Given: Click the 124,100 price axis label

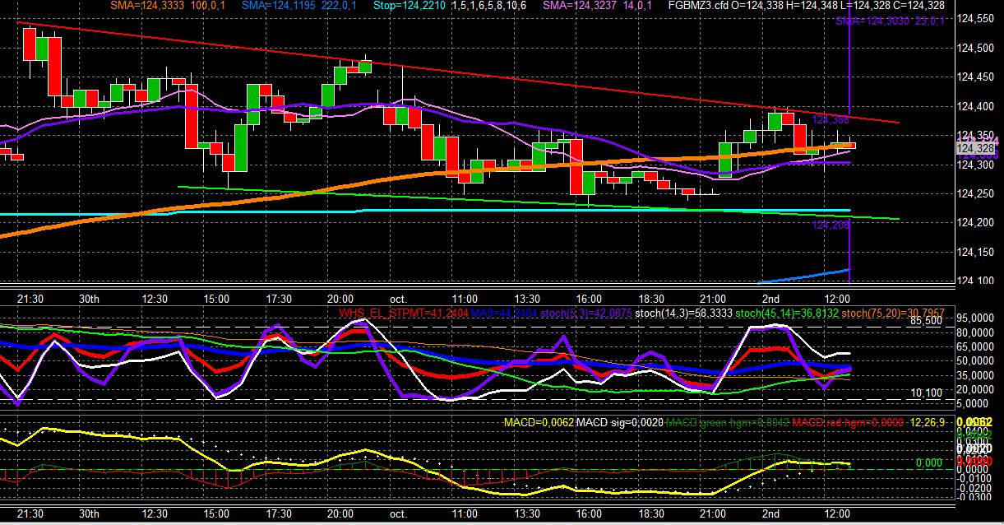Looking at the screenshot, I should (x=977, y=281).
